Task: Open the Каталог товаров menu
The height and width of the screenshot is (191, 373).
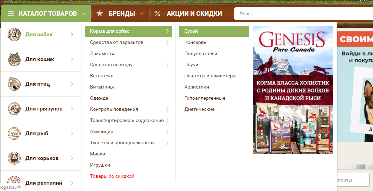Action: pyautogui.click(x=46, y=14)
